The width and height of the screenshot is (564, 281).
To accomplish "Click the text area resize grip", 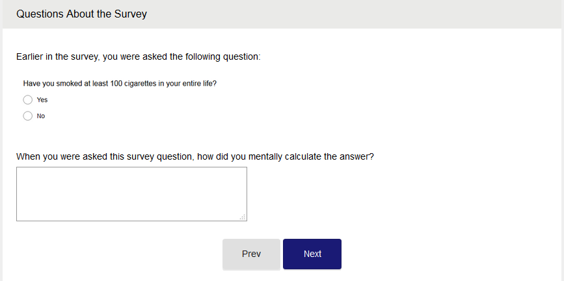I will click(243, 217).
